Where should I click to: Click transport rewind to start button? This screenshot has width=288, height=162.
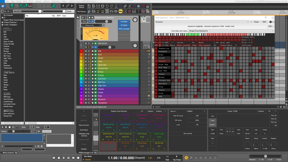click(x=54, y=158)
